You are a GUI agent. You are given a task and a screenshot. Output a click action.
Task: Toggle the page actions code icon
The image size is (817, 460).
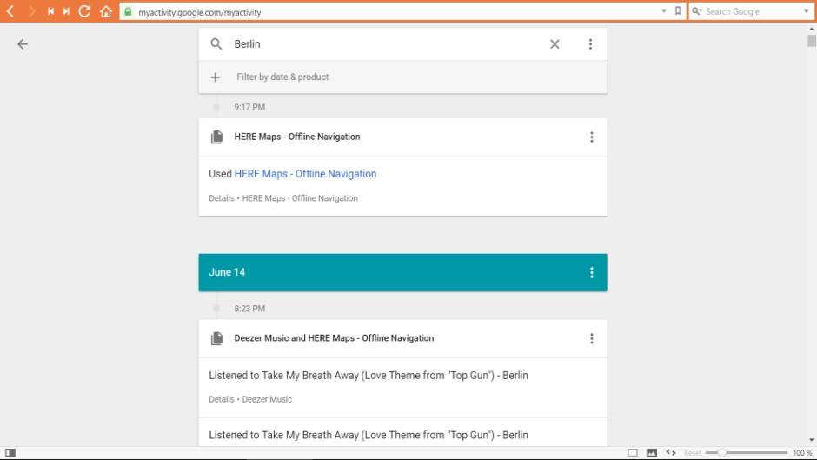670,453
